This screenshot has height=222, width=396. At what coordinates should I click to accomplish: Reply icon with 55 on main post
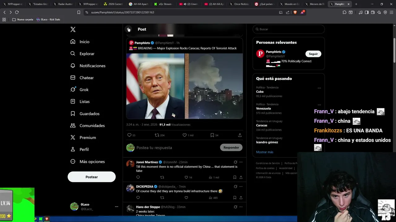(131, 135)
